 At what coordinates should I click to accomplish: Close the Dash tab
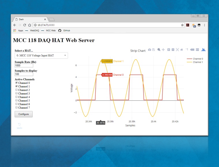coord(45,19)
